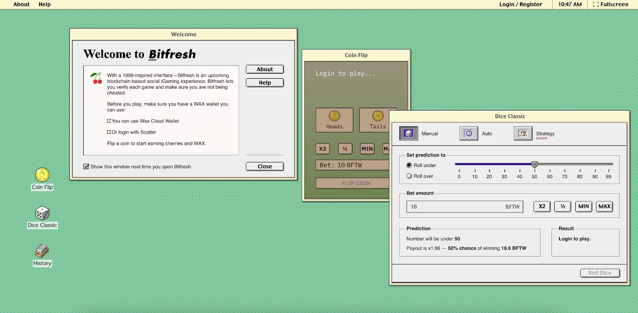Click MIN in the Coin Flip window

coord(367,149)
